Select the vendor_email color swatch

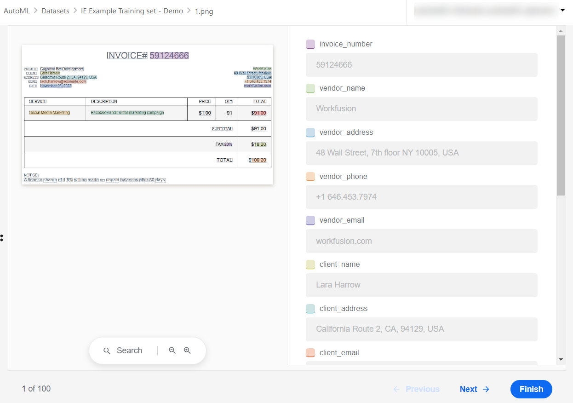pyautogui.click(x=310, y=220)
